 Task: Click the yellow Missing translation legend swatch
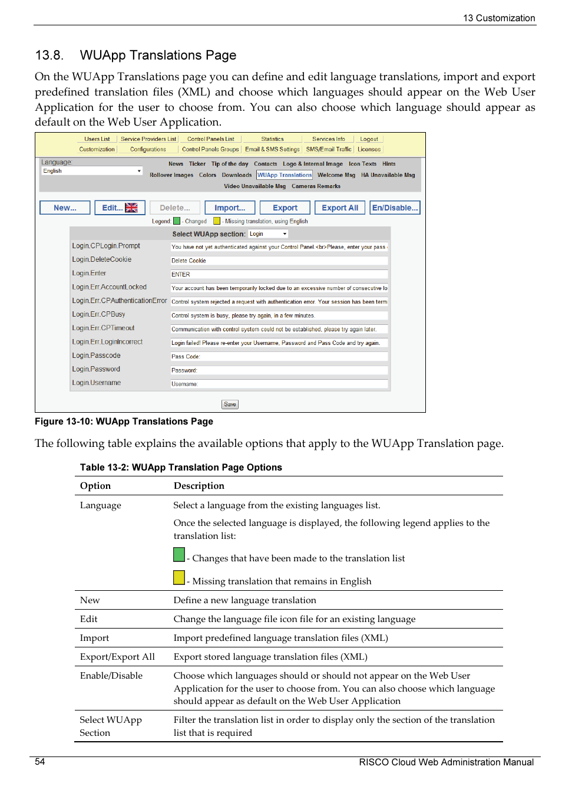pyautogui.click(x=217, y=221)
